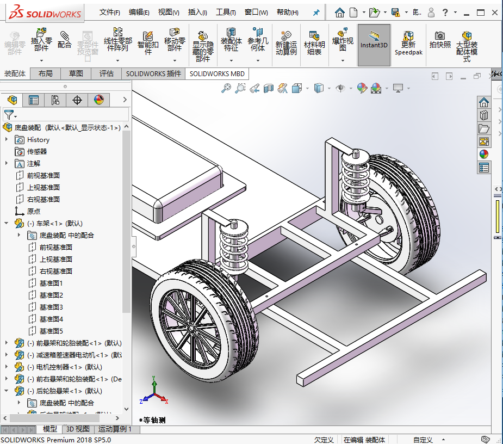This screenshot has height=444, width=503.
Task: Toggle hide/show items eye icon
Action: click(x=340, y=88)
